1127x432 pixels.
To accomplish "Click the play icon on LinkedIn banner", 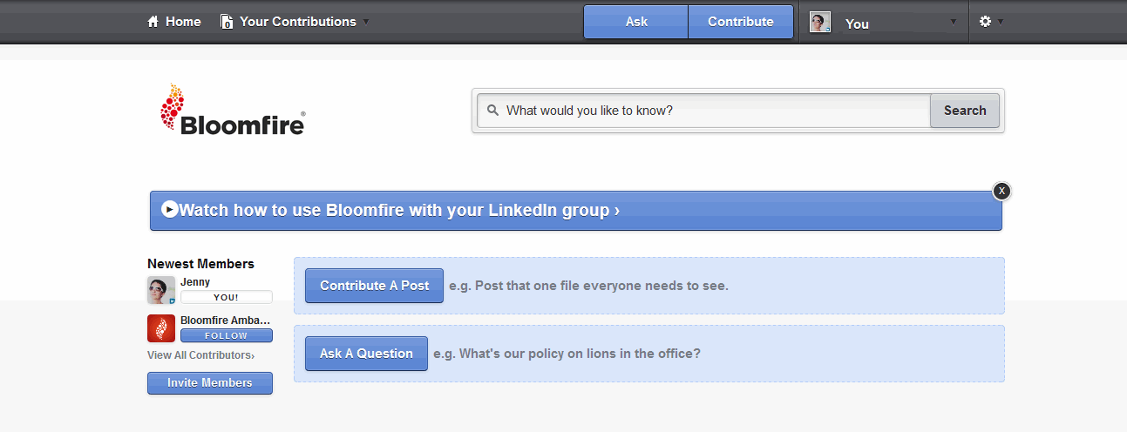I will point(169,209).
